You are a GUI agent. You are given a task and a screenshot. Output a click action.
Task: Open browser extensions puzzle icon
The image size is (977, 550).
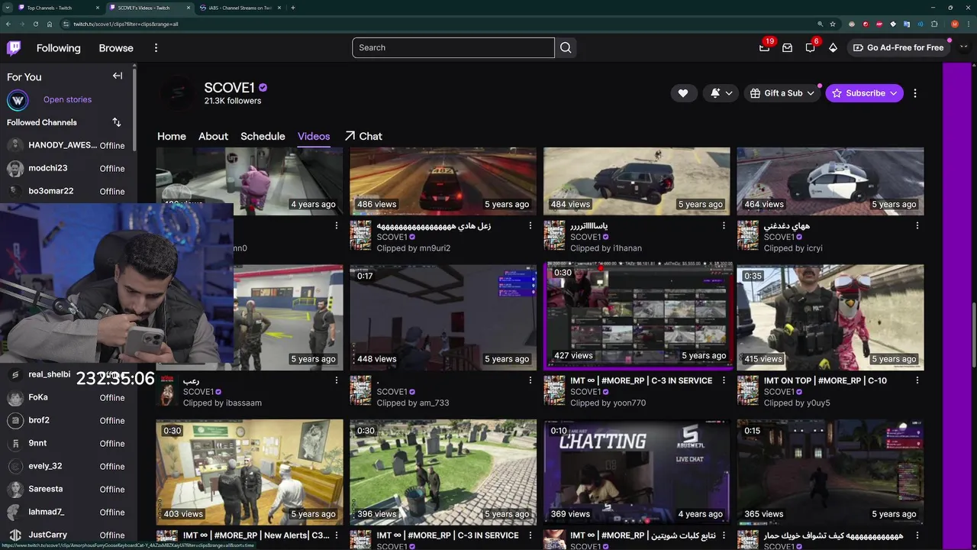click(x=934, y=24)
